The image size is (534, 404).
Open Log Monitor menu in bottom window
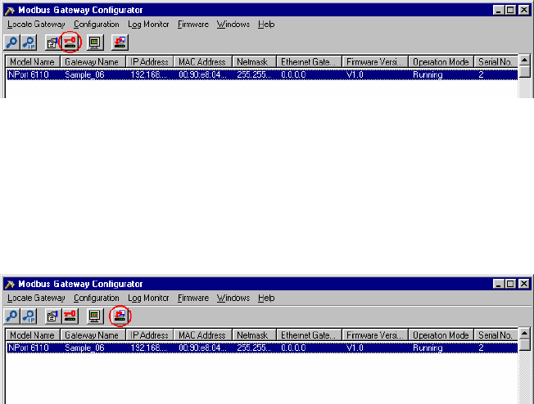click(x=148, y=299)
